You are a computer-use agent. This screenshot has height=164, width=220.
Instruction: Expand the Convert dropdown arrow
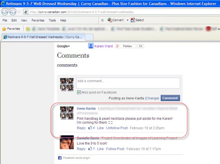[127, 20]
